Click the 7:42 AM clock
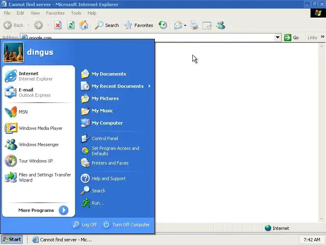 312,240
